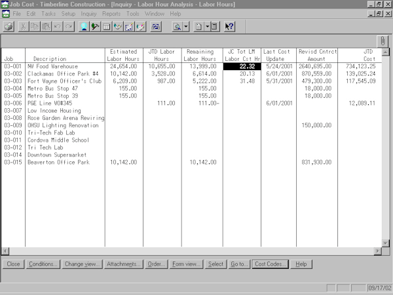This screenshot has width=393, height=295.
Task: Click the Form view... button
Action: point(186,264)
